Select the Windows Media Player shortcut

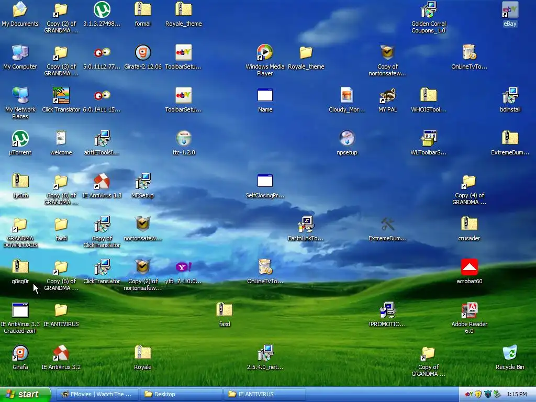[x=265, y=53]
